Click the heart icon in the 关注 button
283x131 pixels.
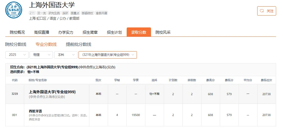coord(262,11)
